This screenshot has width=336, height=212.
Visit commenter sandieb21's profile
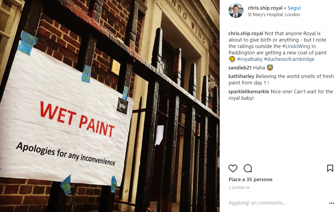(240, 68)
